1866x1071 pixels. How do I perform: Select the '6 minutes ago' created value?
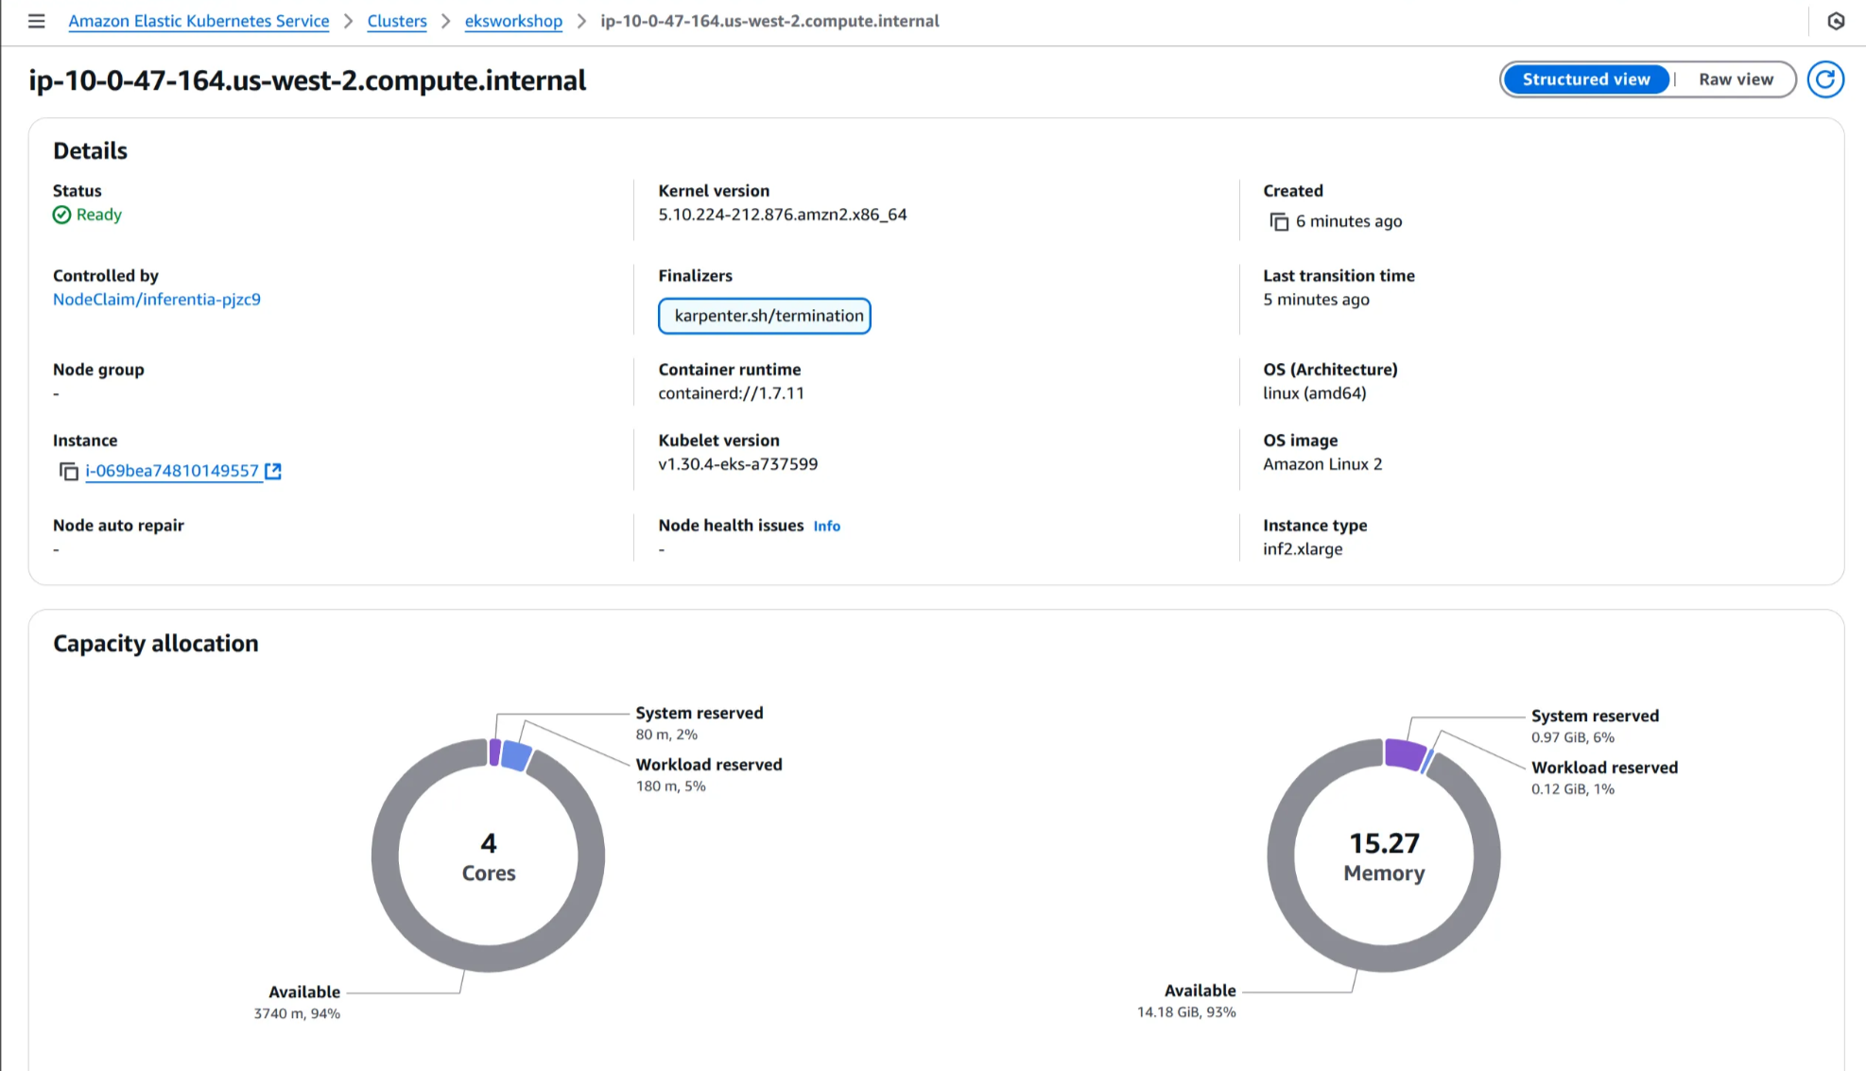click(x=1349, y=221)
